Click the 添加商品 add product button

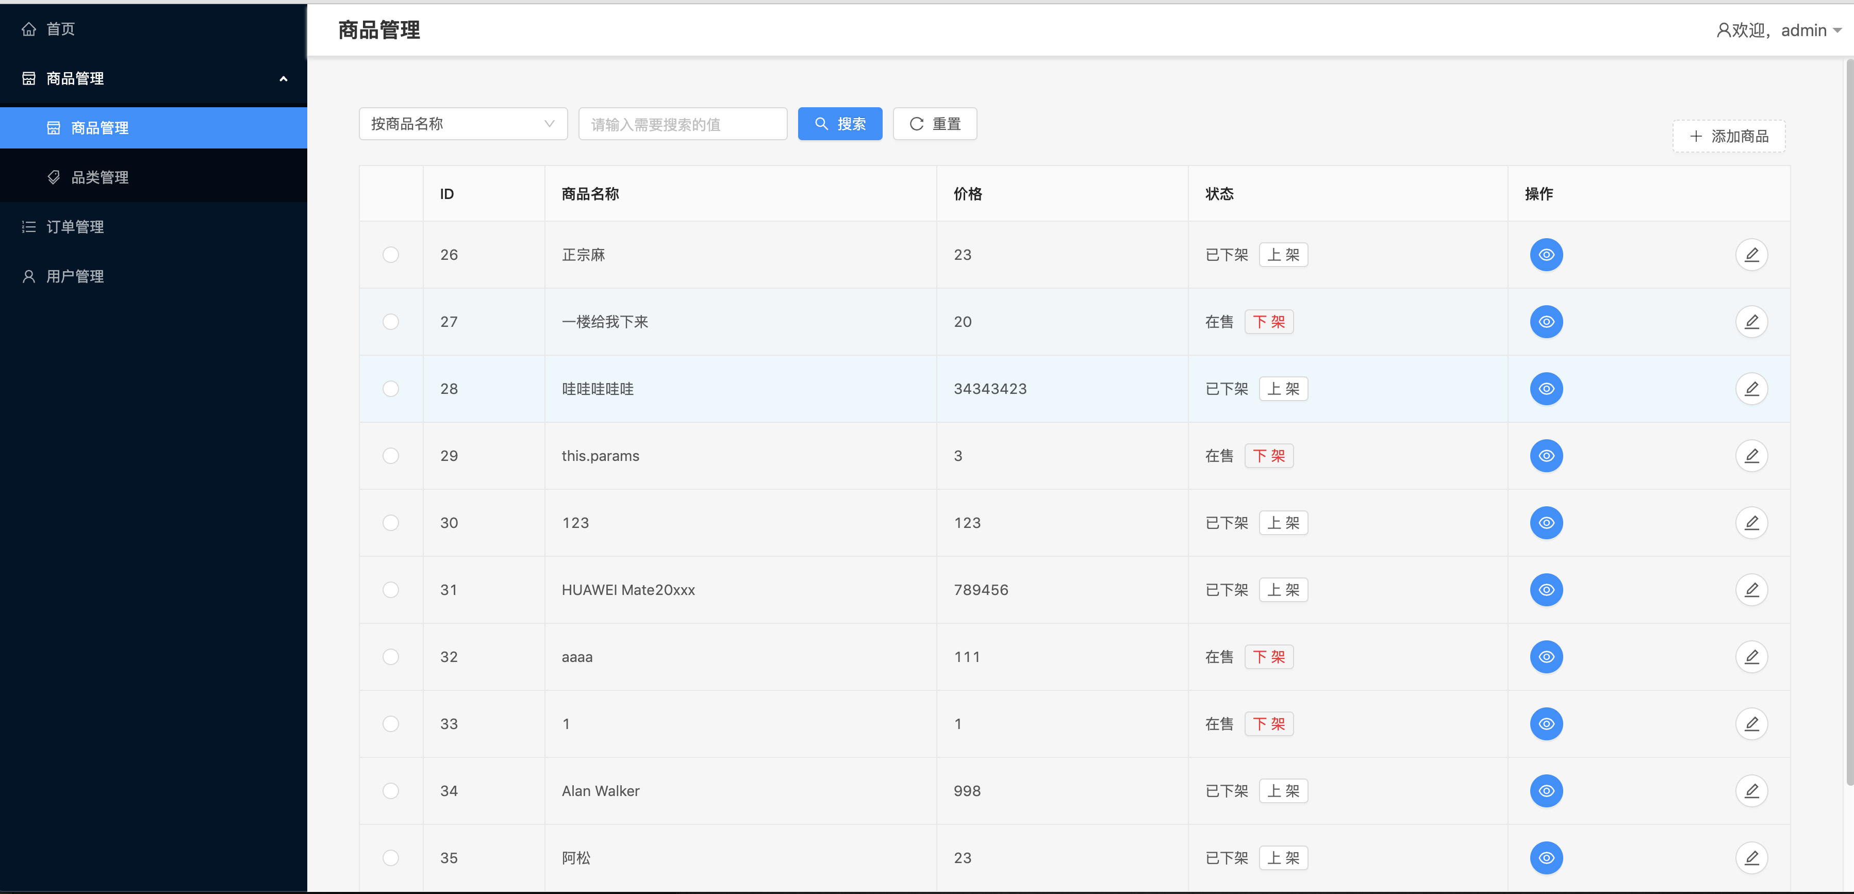point(1728,136)
